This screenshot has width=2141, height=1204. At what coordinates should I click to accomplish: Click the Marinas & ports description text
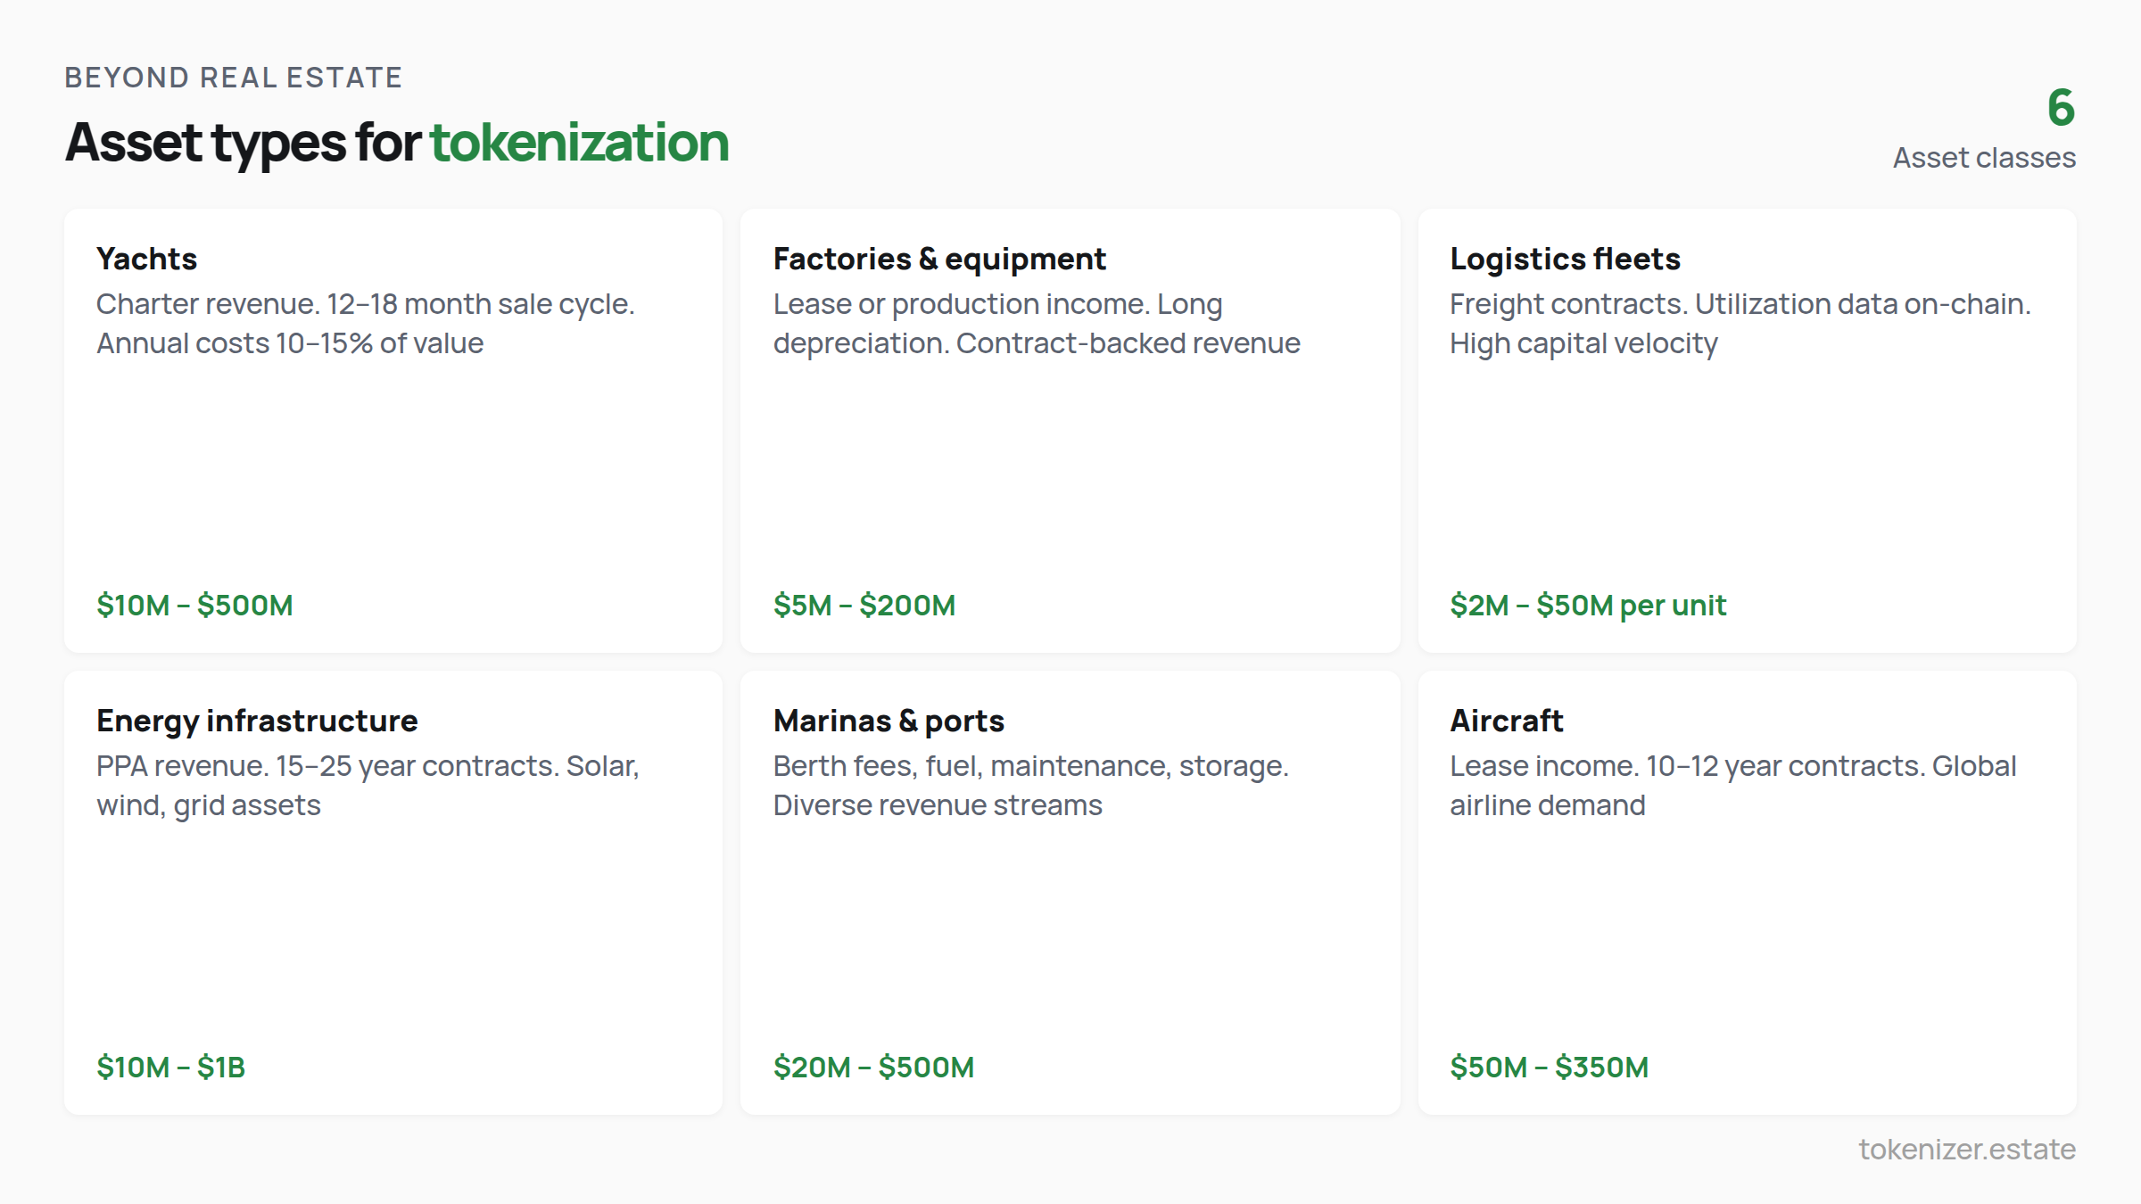[1031, 785]
